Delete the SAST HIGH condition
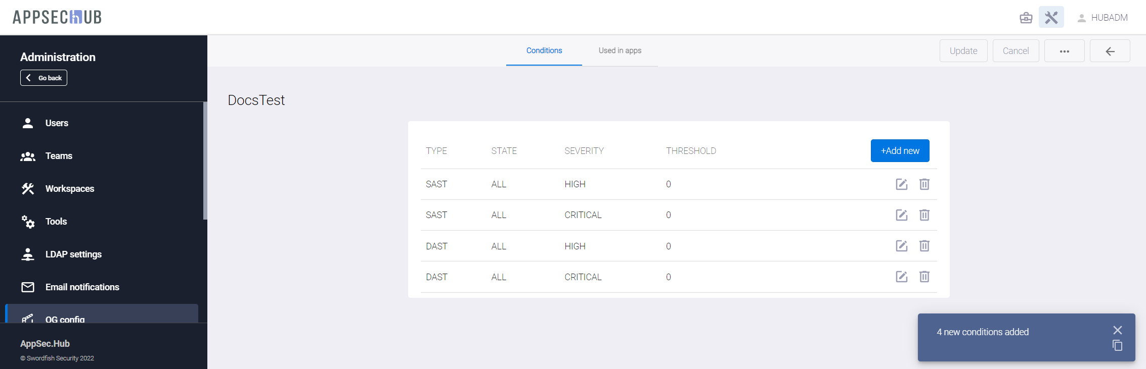 point(924,184)
